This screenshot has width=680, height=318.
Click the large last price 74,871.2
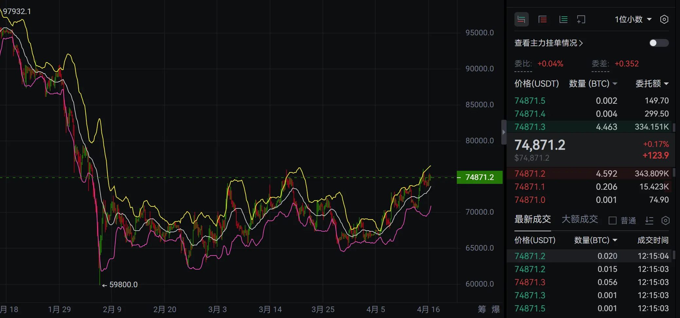coord(540,145)
